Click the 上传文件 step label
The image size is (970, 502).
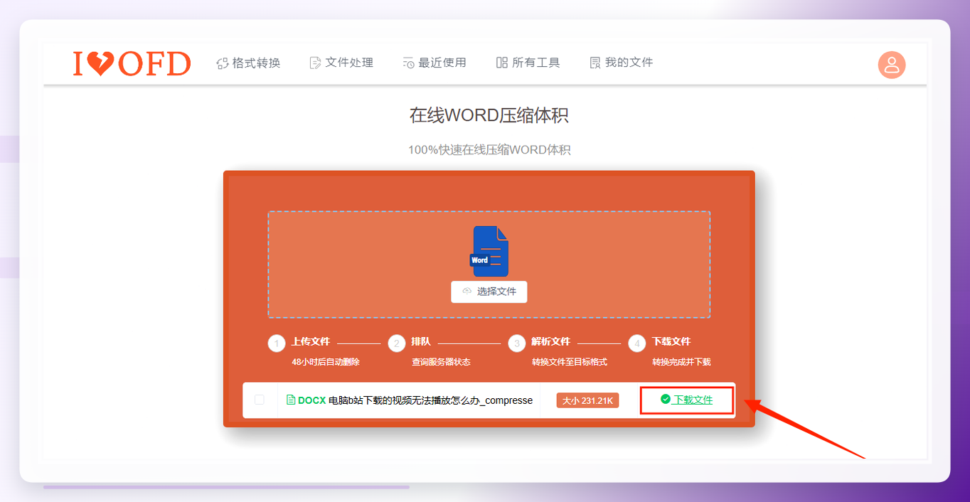pos(311,341)
